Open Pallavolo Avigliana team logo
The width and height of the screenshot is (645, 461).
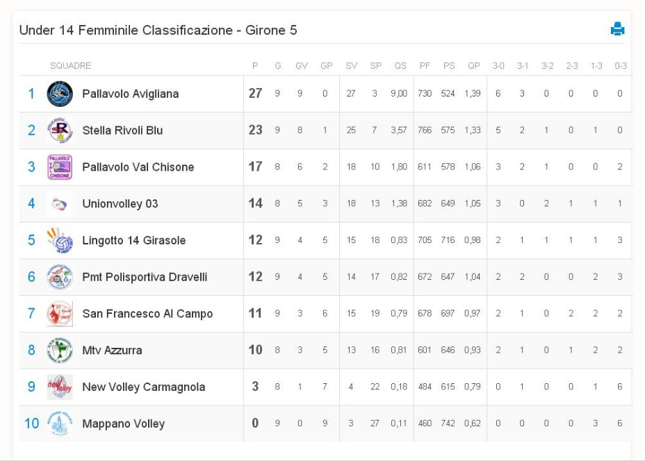coord(60,94)
